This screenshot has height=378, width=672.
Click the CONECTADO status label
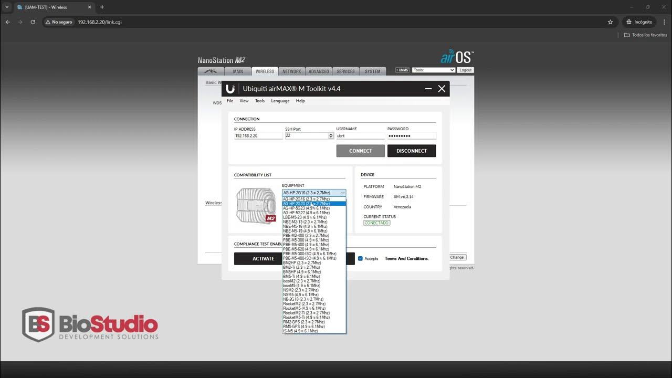377,223
